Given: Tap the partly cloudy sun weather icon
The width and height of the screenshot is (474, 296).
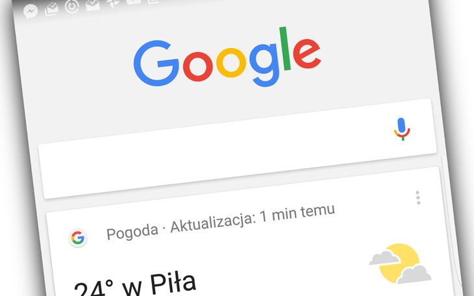Looking at the screenshot, I should point(399,264).
